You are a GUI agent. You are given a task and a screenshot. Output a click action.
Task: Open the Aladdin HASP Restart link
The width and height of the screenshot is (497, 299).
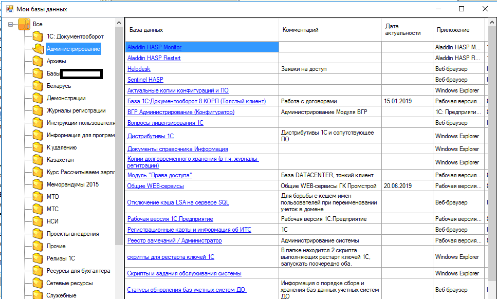[154, 58]
